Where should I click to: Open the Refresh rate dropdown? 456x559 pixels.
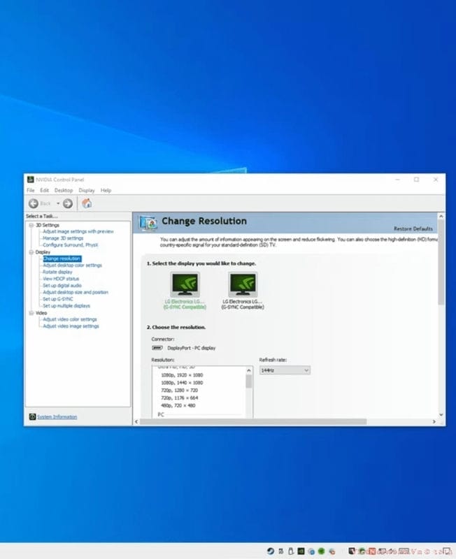click(x=284, y=370)
